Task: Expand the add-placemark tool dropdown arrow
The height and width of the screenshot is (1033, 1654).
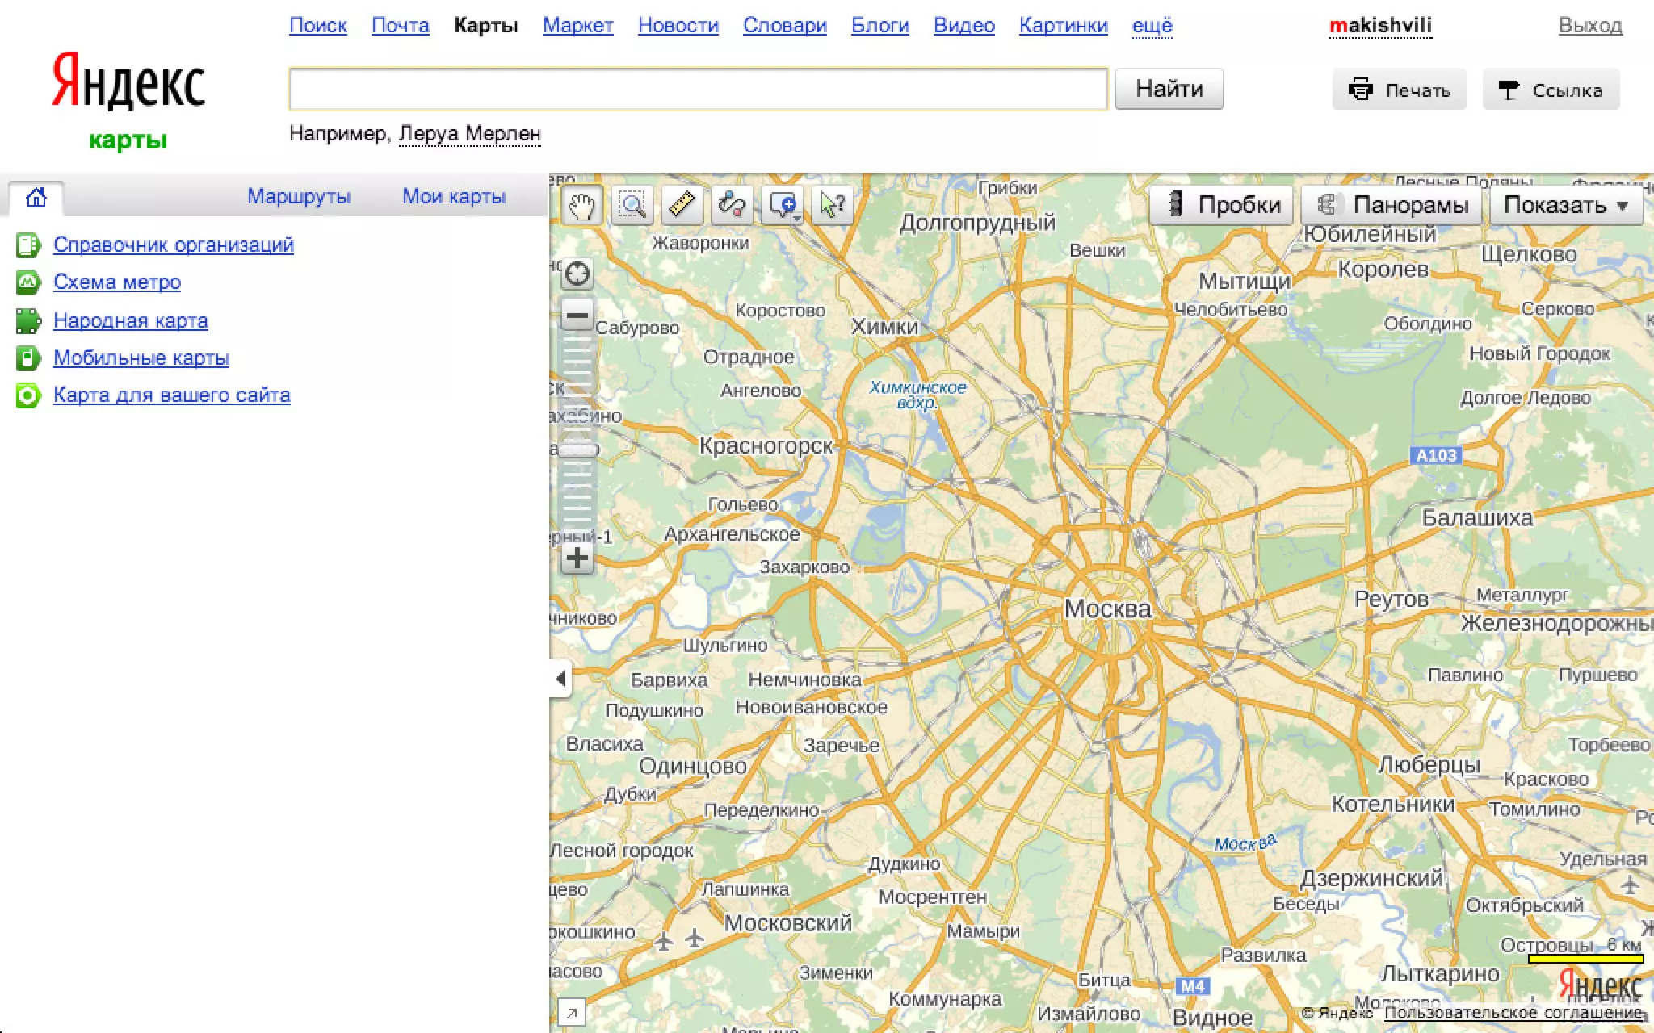Action: click(797, 217)
